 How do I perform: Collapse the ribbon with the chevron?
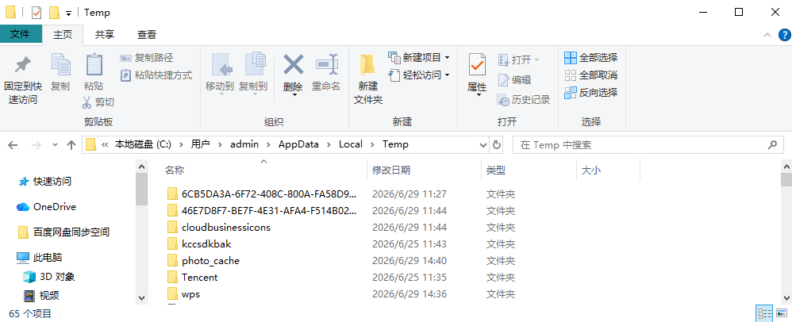pos(767,34)
